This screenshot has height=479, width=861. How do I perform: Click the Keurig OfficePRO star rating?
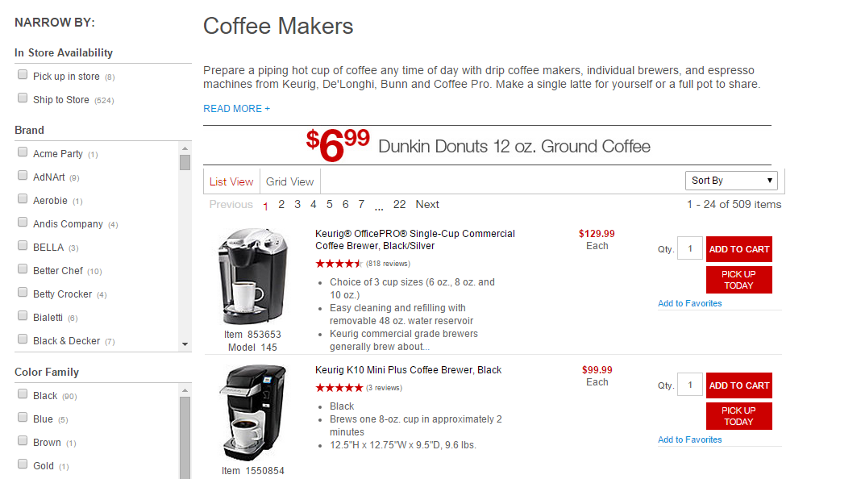pos(339,264)
